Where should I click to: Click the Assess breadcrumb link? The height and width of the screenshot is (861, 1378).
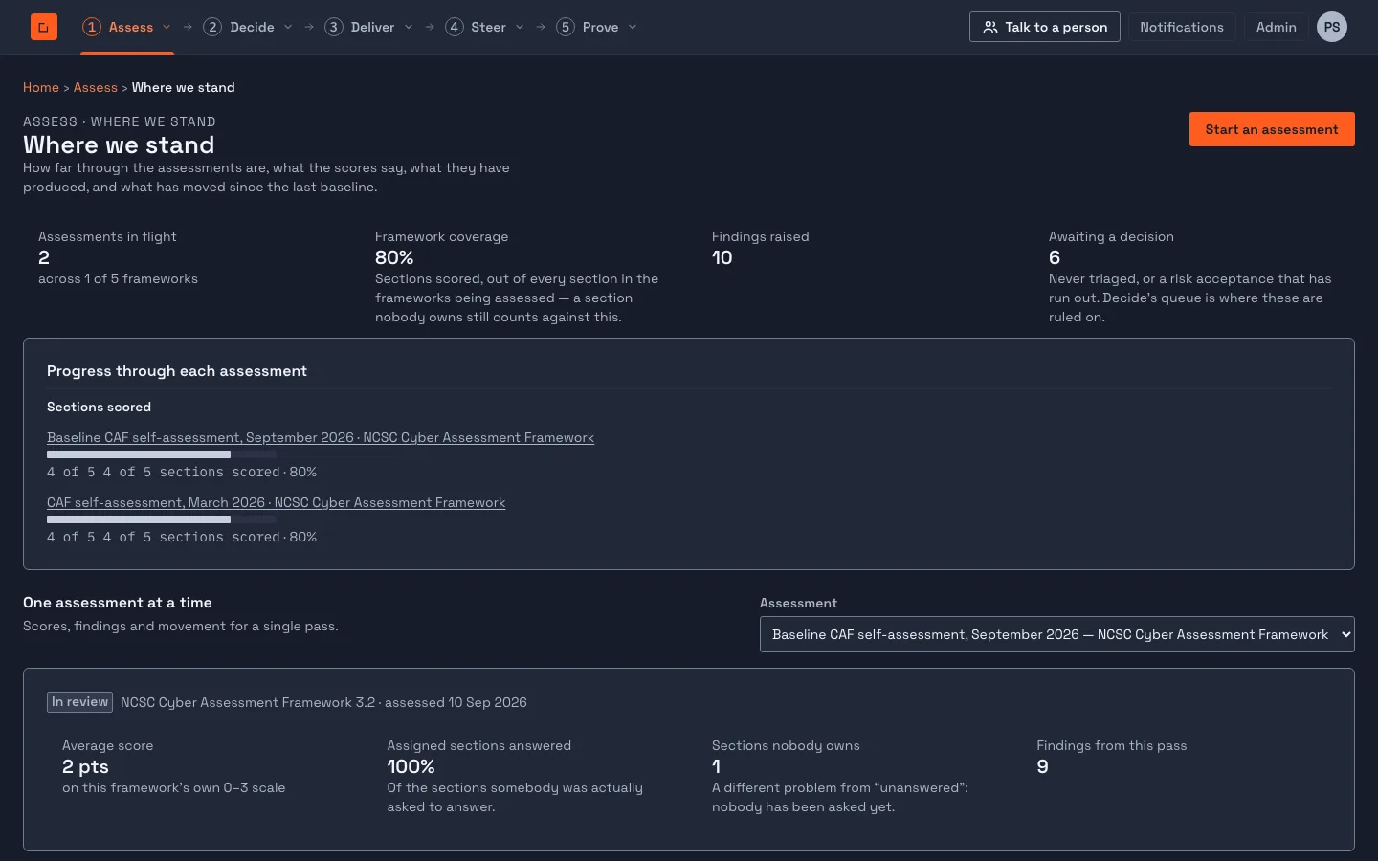pyautogui.click(x=96, y=87)
